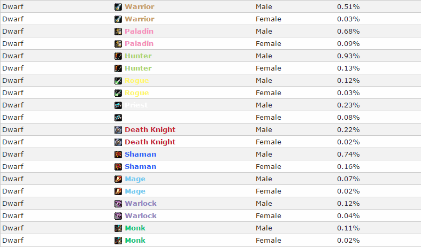Screen dimensions: 421x247
Task: Open the Shaman link in Male row
Action: 141,155
